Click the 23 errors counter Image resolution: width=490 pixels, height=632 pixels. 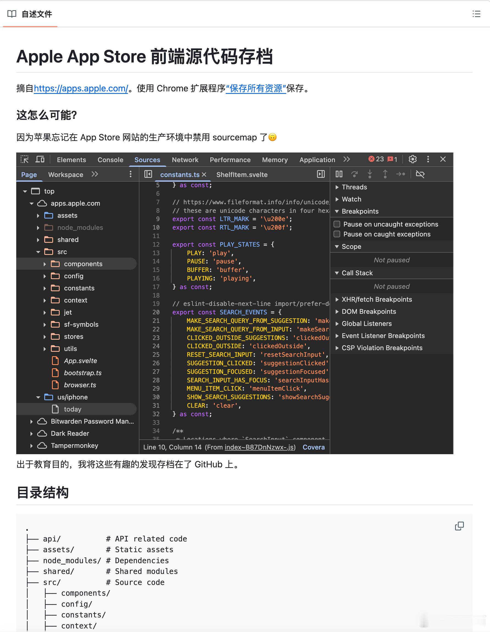tap(376, 159)
